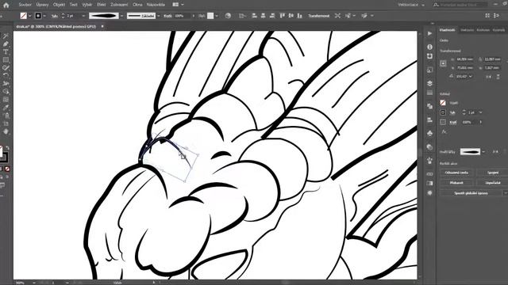Screen dimensions: 508x285
Task: Click the fill swatch in Properties Vzhled
Action: (443, 103)
